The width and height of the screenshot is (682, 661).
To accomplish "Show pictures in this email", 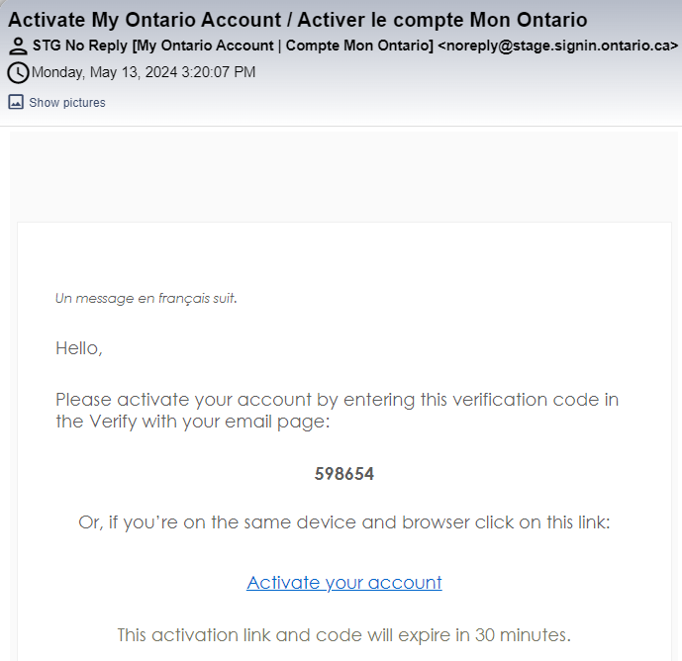I will point(67,103).
